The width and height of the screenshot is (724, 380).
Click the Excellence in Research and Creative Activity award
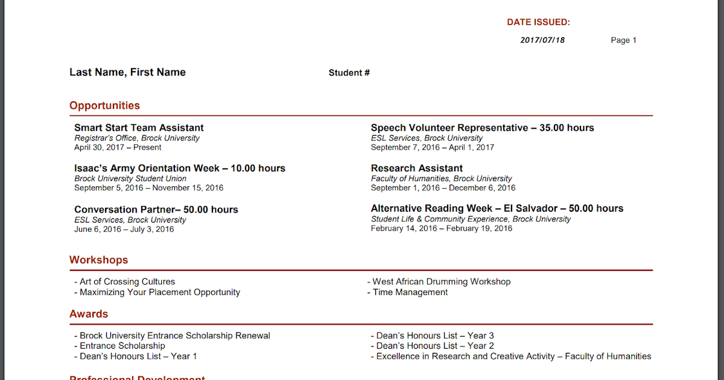click(x=511, y=356)
